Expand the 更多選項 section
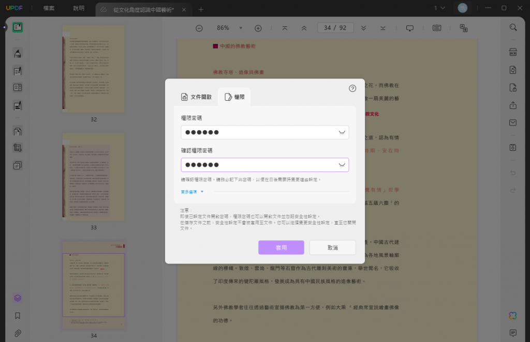The image size is (530, 342). (192, 192)
